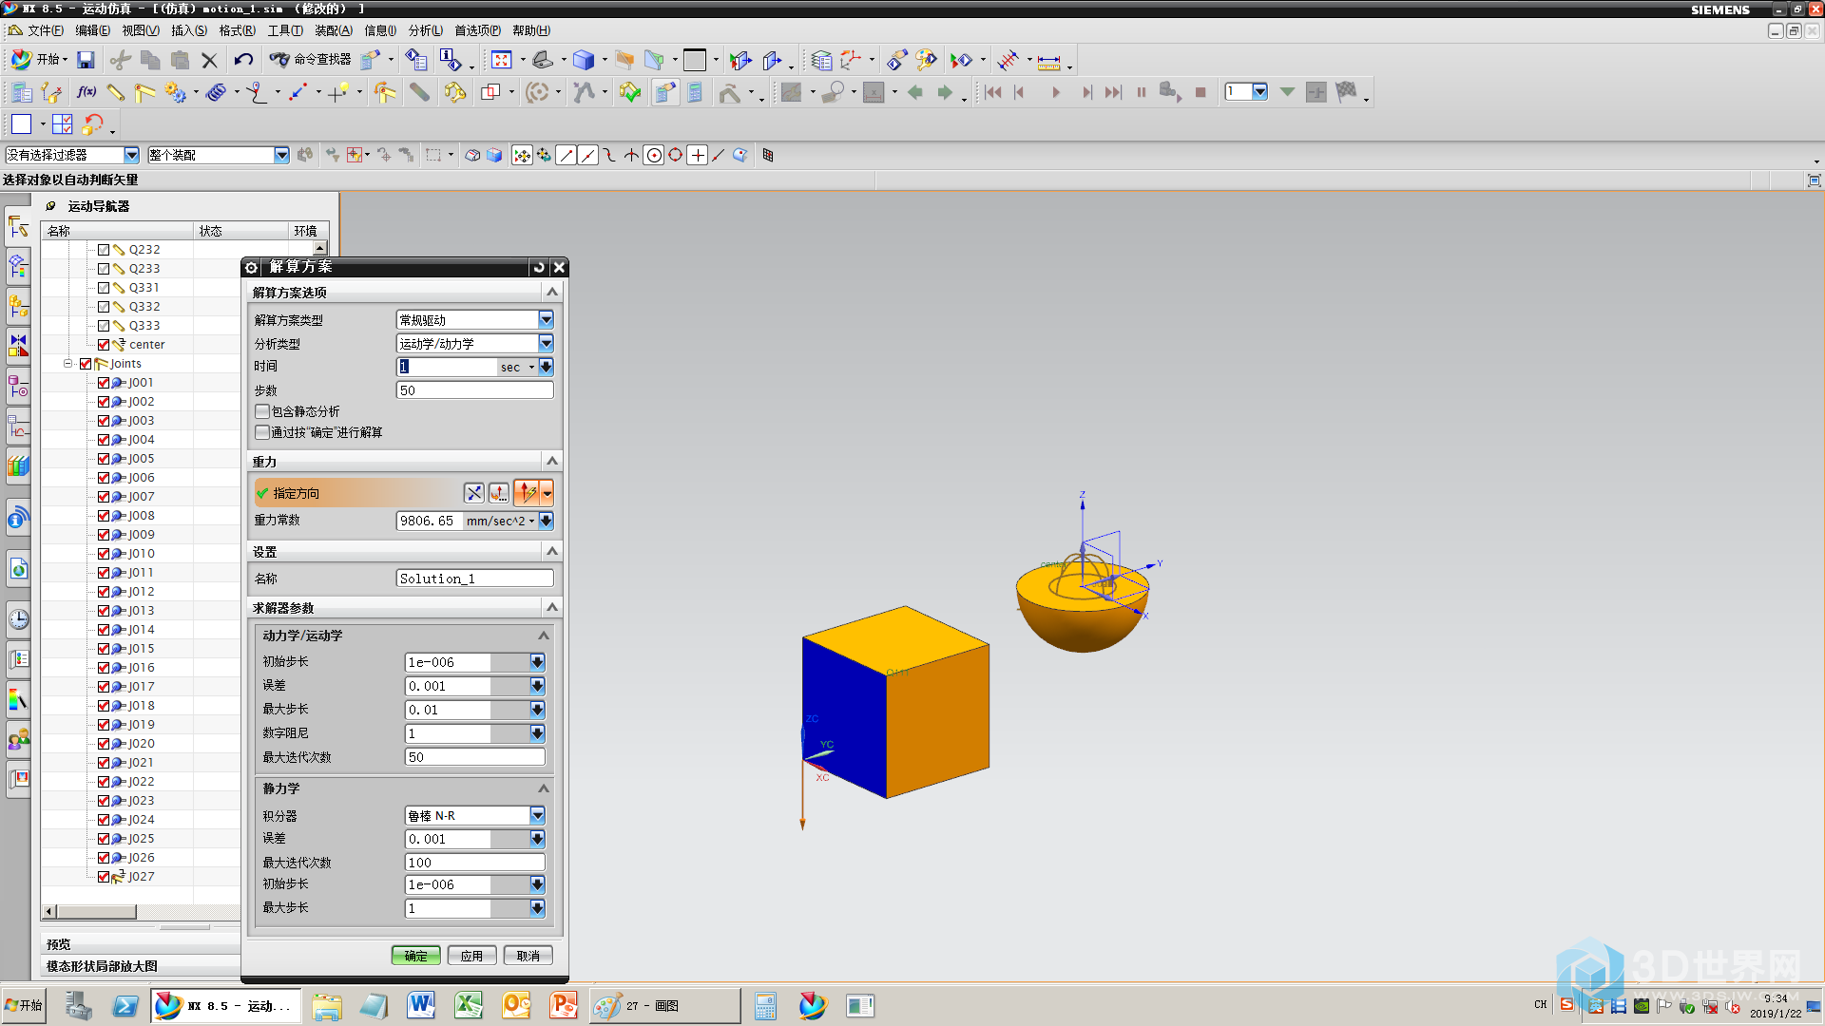This screenshot has height=1026, width=1825.
Task: Click the 应用 button
Action: point(471,956)
